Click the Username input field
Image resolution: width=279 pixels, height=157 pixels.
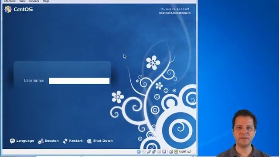pos(79,81)
